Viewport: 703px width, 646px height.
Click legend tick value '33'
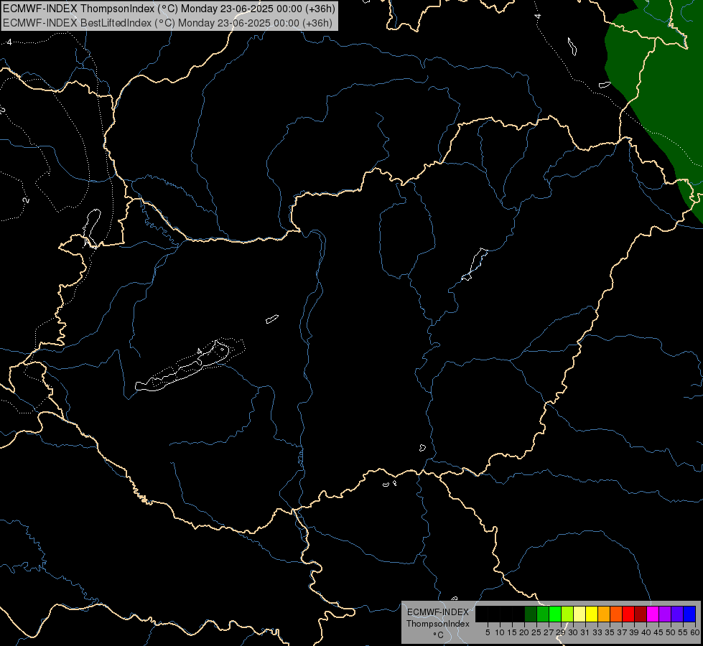(x=597, y=632)
